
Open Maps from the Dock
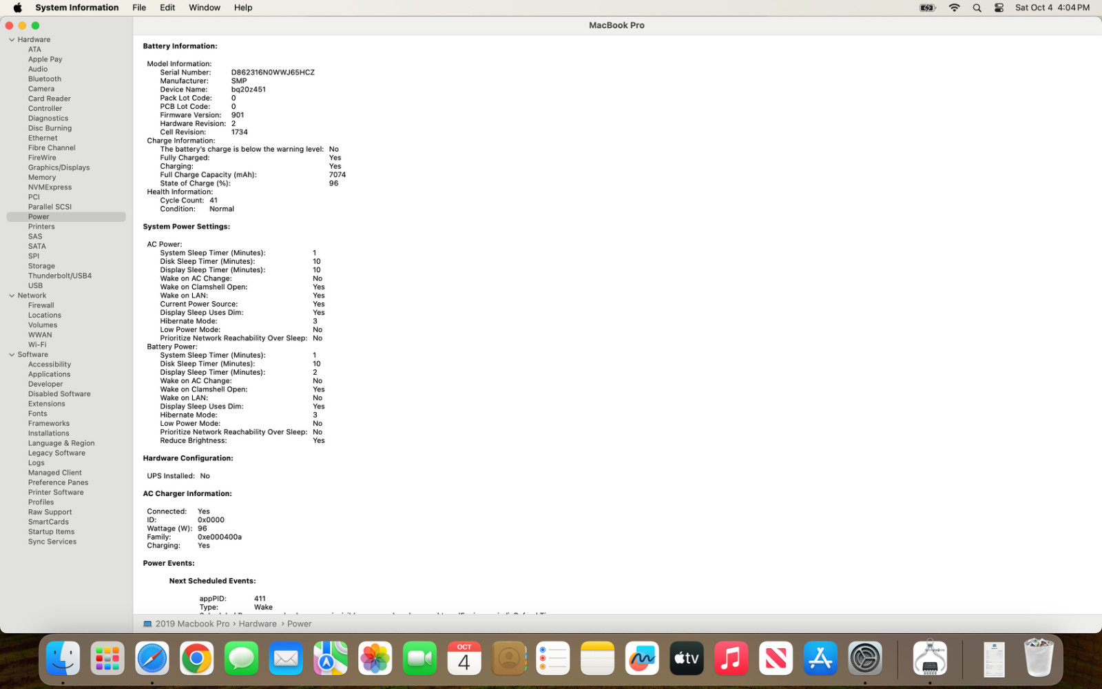coord(331,658)
